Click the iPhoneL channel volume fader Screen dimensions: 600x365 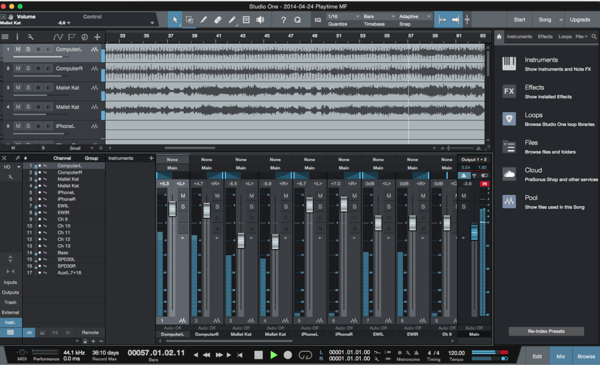pyautogui.click(x=310, y=205)
